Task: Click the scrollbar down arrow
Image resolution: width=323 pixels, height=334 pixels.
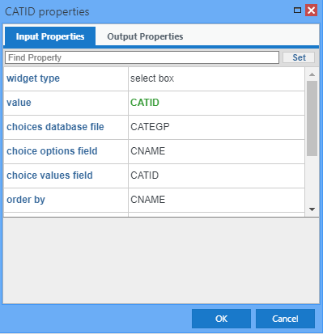Action: click(x=312, y=209)
